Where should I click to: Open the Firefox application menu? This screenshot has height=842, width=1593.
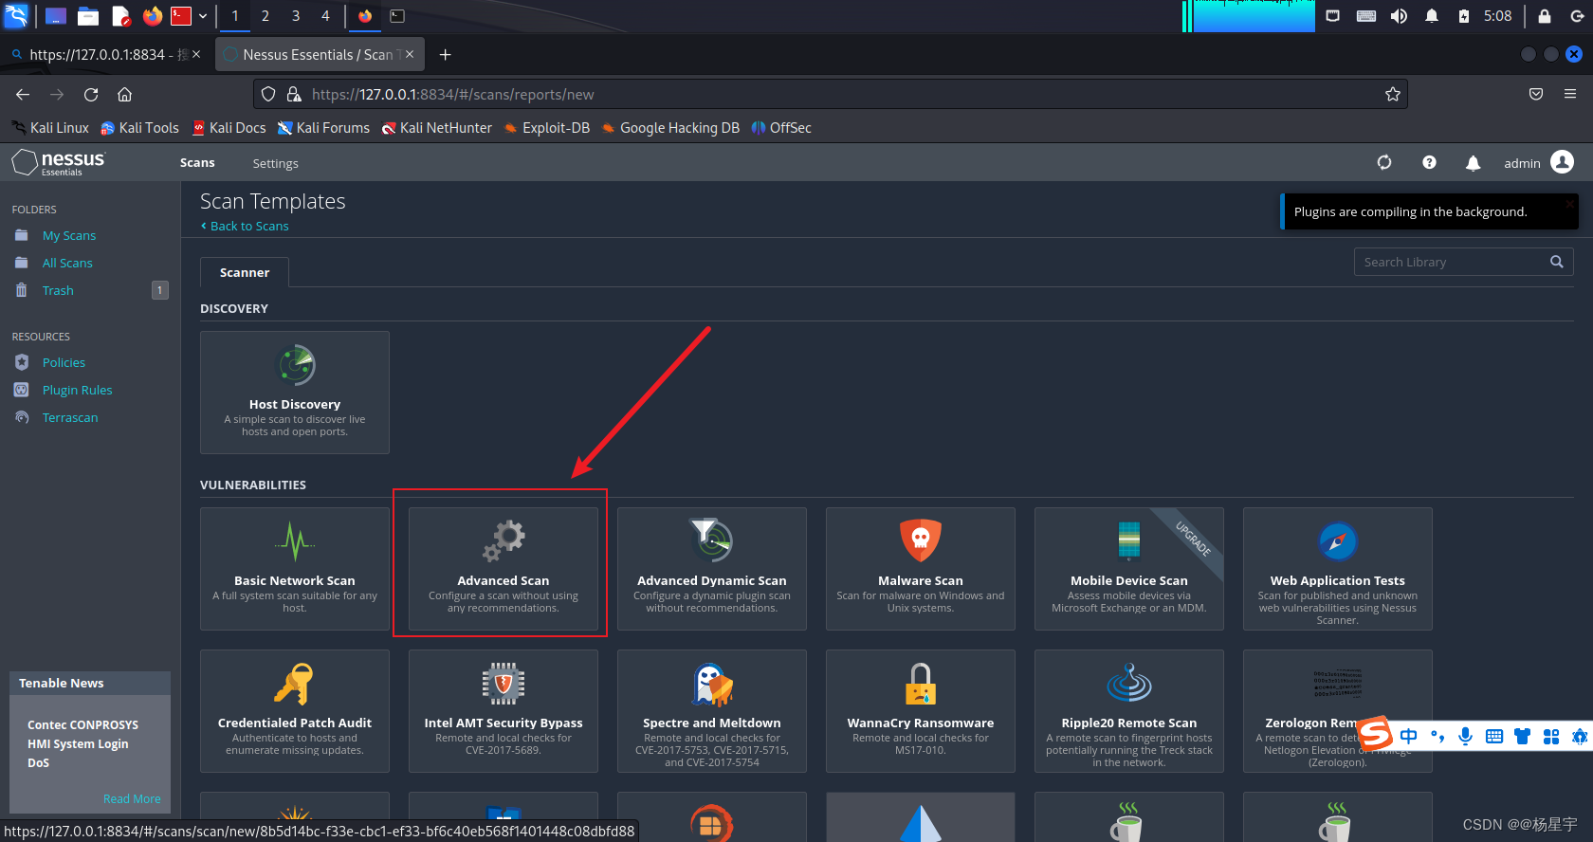1570,94
